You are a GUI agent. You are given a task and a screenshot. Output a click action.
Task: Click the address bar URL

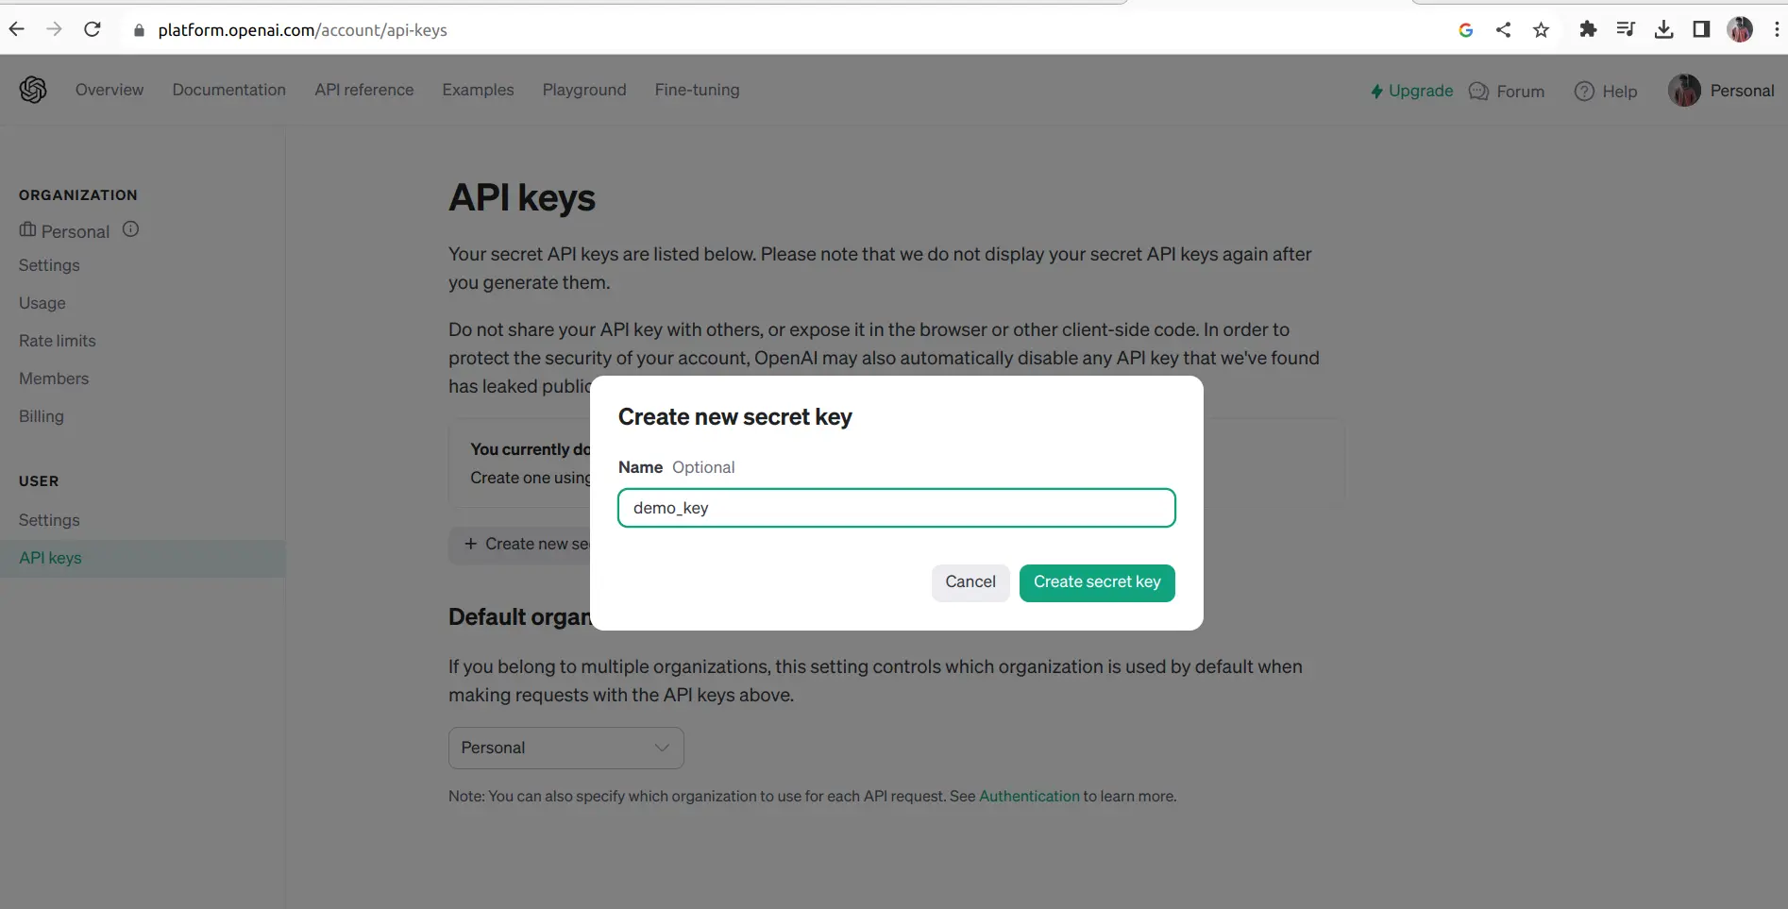[x=303, y=30]
